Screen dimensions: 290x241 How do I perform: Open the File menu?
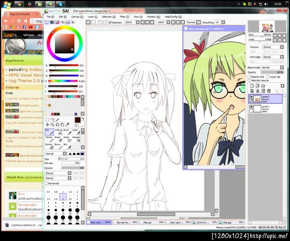50,16
